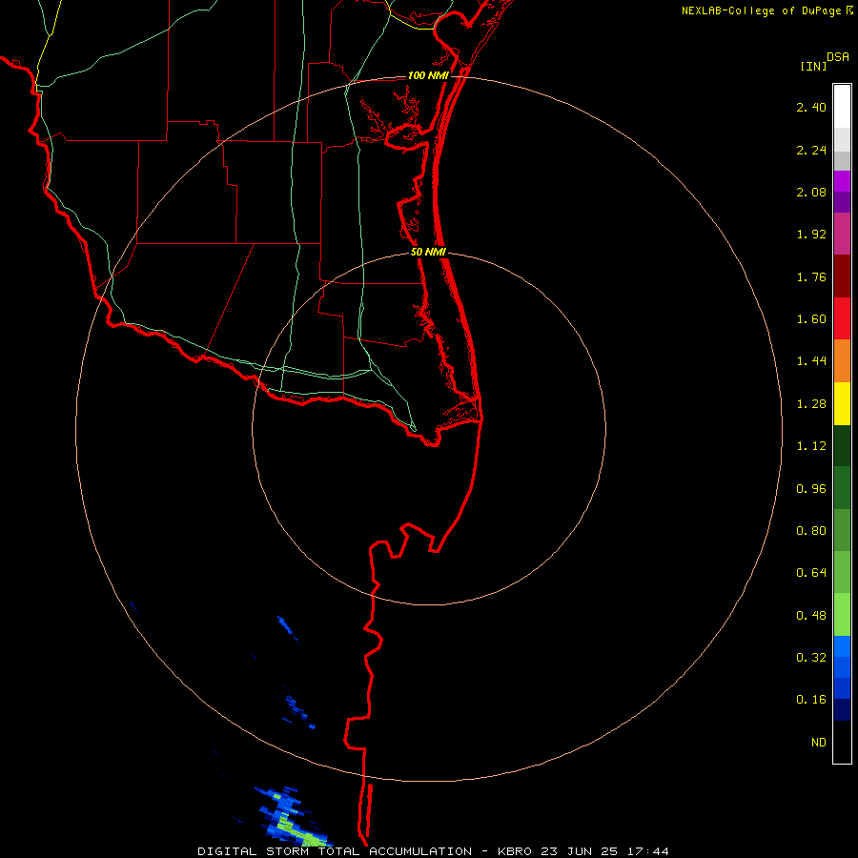Click the 2.08 legend value
The height and width of the screenshot is (858, 858).
pos(811,192)
